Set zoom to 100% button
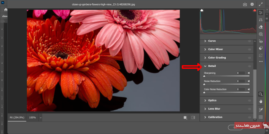The image size is (269, 134). pos(32,118)
